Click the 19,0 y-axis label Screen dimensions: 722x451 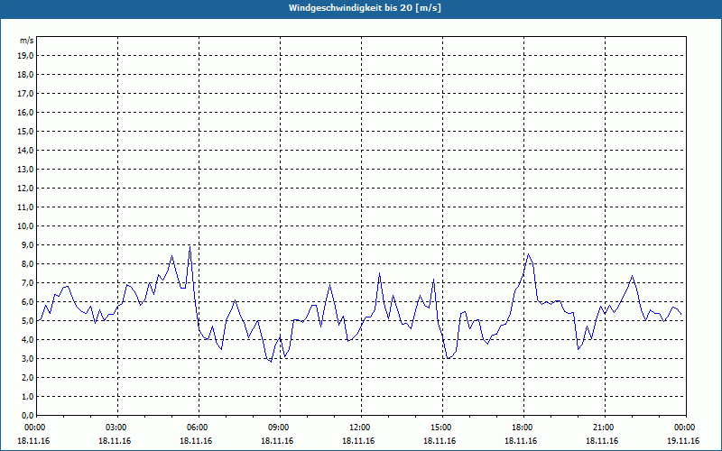click(x=25, y=56)
